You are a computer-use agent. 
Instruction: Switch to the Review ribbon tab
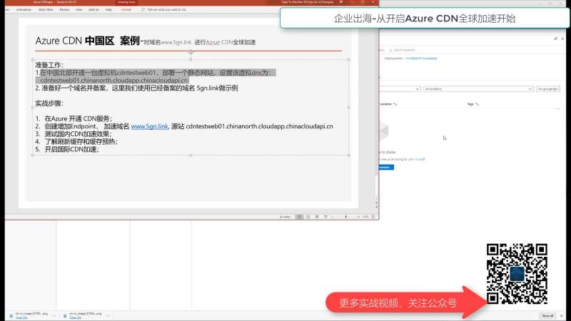(x=64, y=9)
